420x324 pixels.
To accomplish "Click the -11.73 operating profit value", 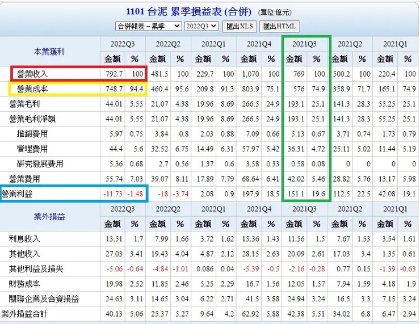I will [113, 193].
